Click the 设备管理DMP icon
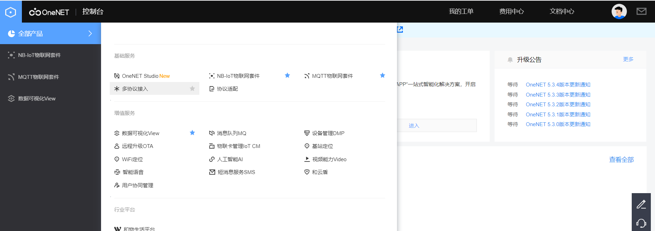 click(307, 133)
